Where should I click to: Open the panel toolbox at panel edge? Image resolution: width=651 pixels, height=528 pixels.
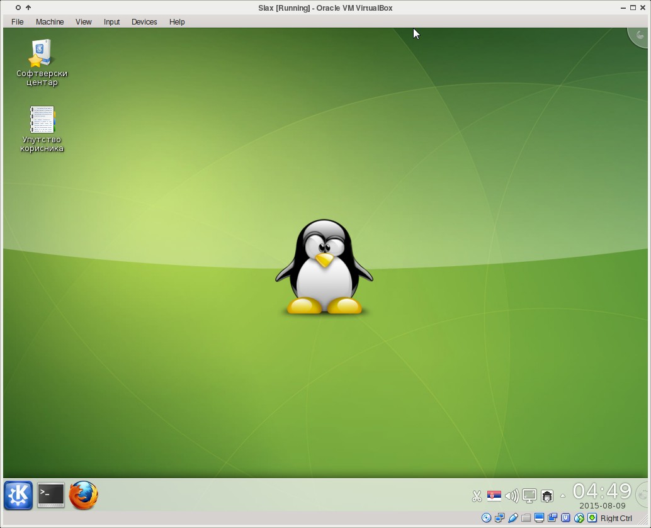[x=643, y=495]
